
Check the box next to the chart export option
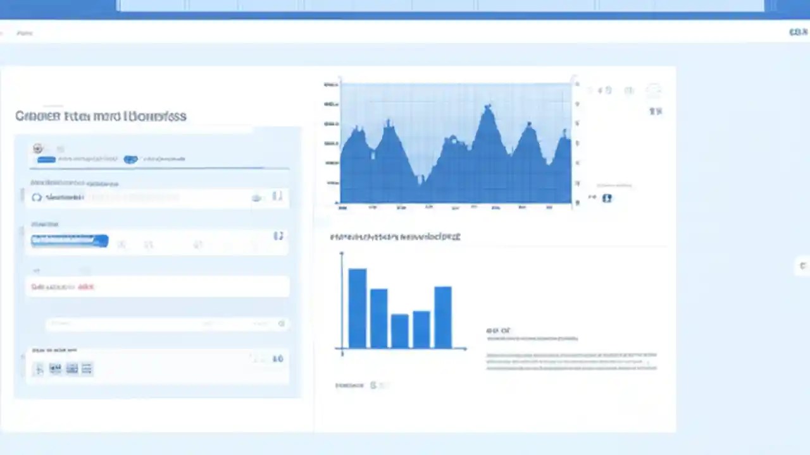point(607,198)
